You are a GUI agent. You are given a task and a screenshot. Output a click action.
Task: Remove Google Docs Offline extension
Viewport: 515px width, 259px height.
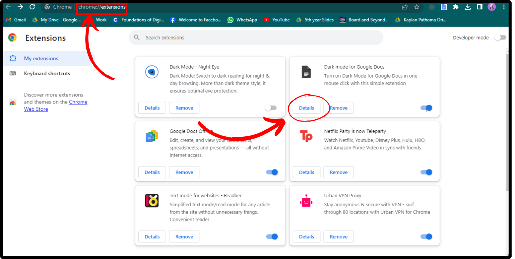pos(184,172)
